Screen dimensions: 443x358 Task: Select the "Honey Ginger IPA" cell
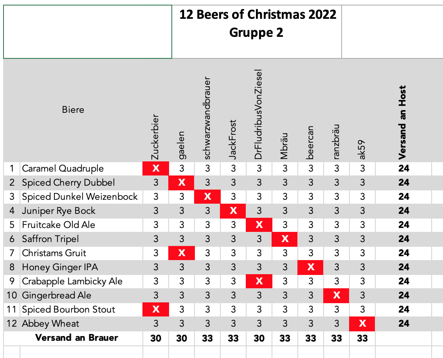[60, 267]
